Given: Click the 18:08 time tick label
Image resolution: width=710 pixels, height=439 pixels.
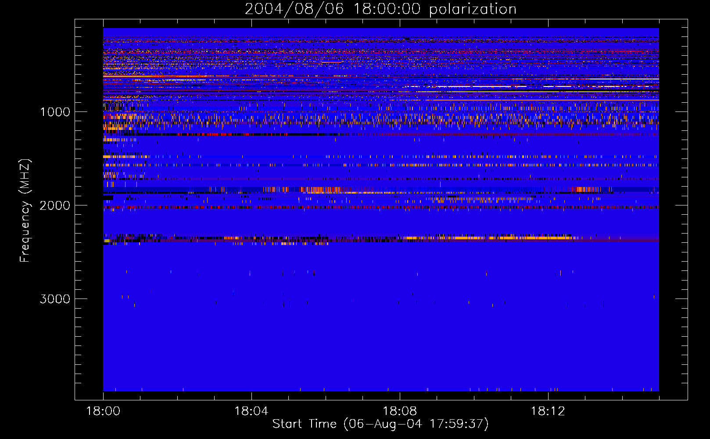Looking at the screenshot, I should (x=400, y=411).
